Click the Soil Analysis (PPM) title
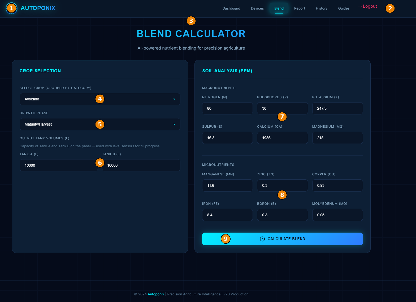The height and width of the screenshot is (302, 416). pyautogui.click(x=227, y=71)
